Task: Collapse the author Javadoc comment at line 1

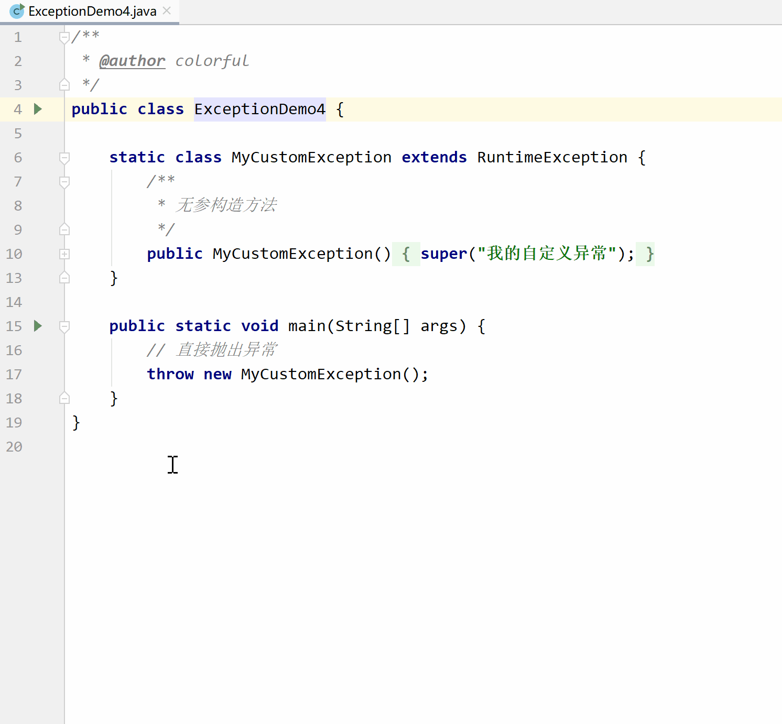Action: pos(64,37)
